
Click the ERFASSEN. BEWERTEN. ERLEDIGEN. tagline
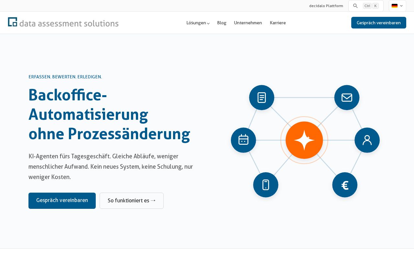click(65, 77)
